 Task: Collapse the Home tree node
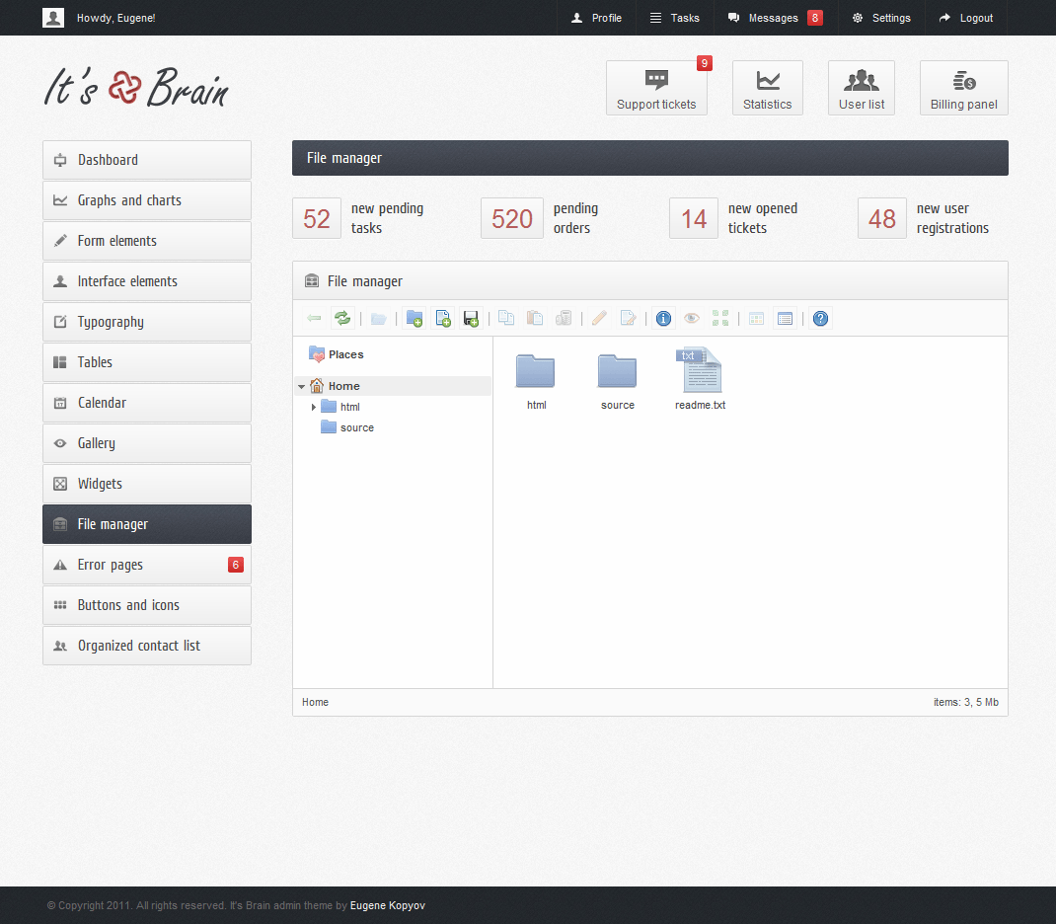pos(302,385)
